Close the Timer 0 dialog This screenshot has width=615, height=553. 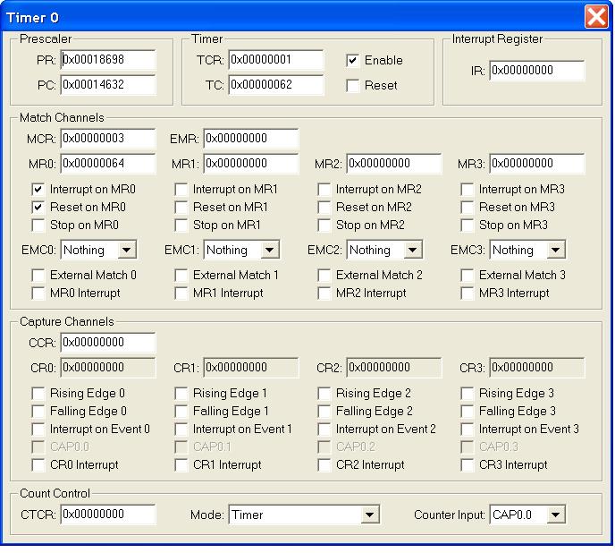tap(595, 17)
